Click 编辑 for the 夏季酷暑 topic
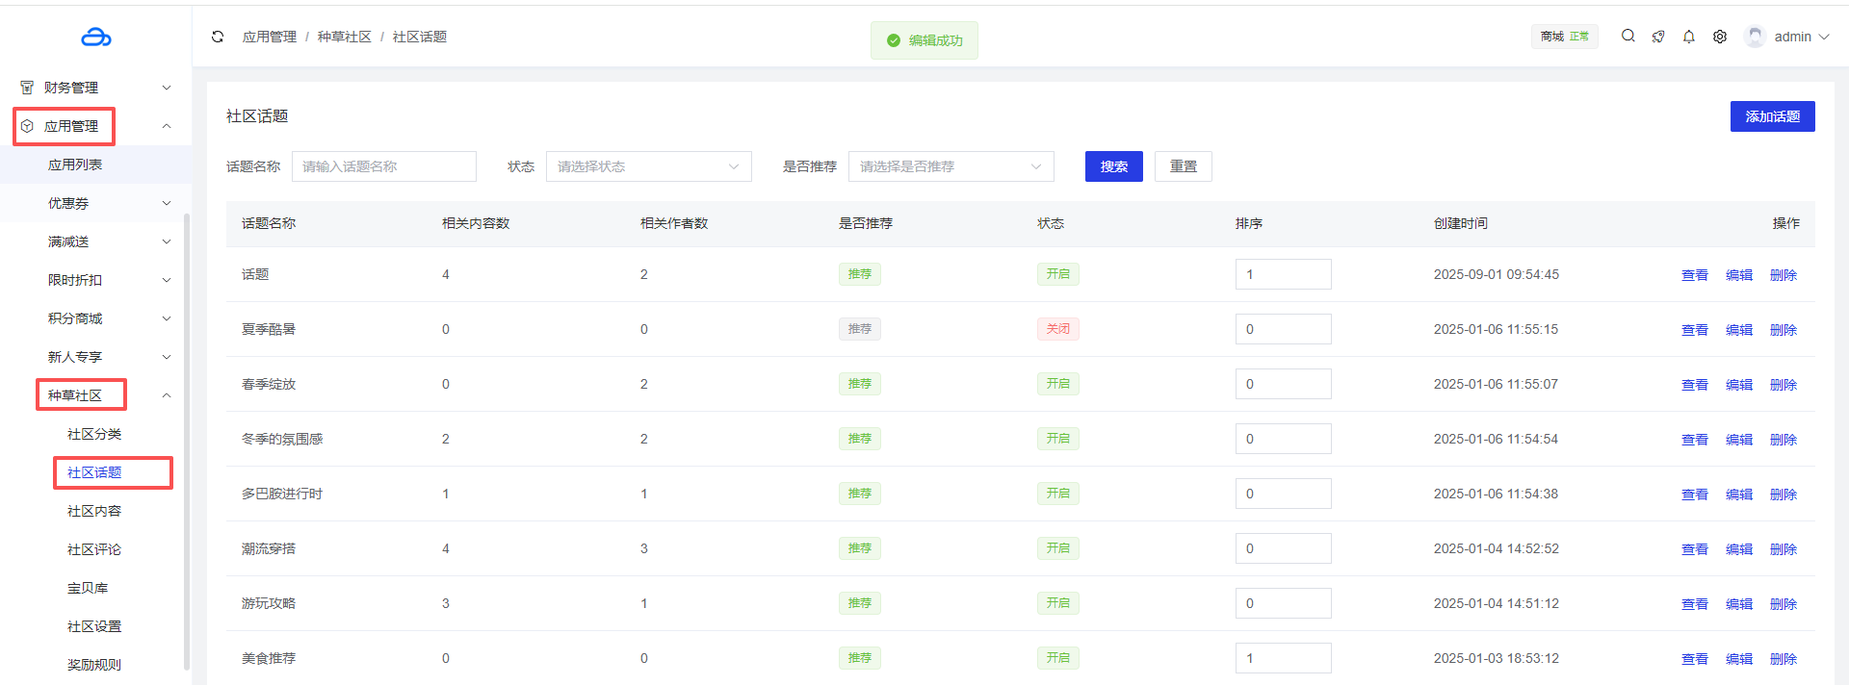Screen dimensions: 1849x685 [1738, 330]
